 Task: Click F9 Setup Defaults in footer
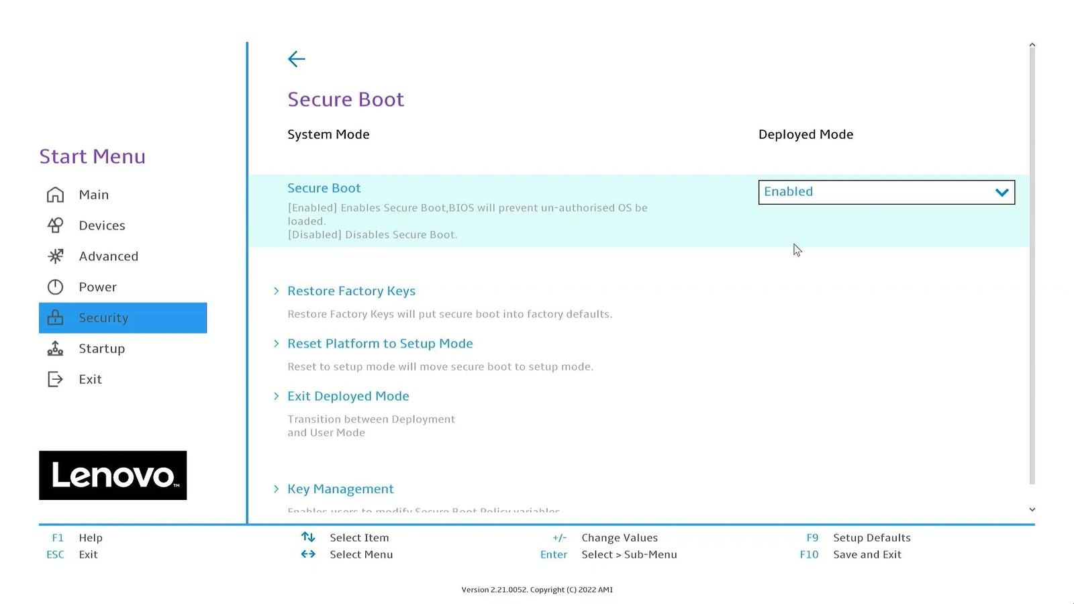tap(859, 538)
